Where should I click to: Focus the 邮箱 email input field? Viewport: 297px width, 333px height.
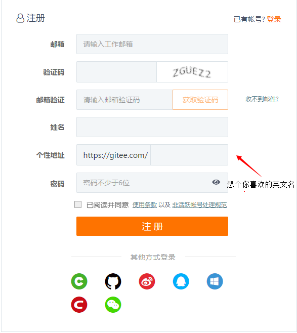[x=152, y=44]
